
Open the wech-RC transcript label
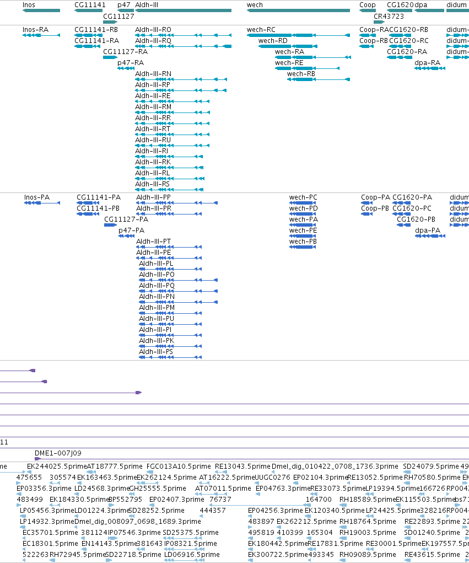point(261,30)
